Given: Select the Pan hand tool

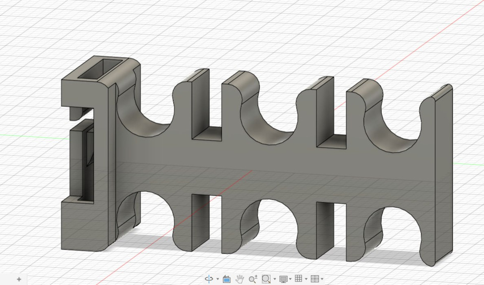Looking at the screenshot, I should click(239, 279).
